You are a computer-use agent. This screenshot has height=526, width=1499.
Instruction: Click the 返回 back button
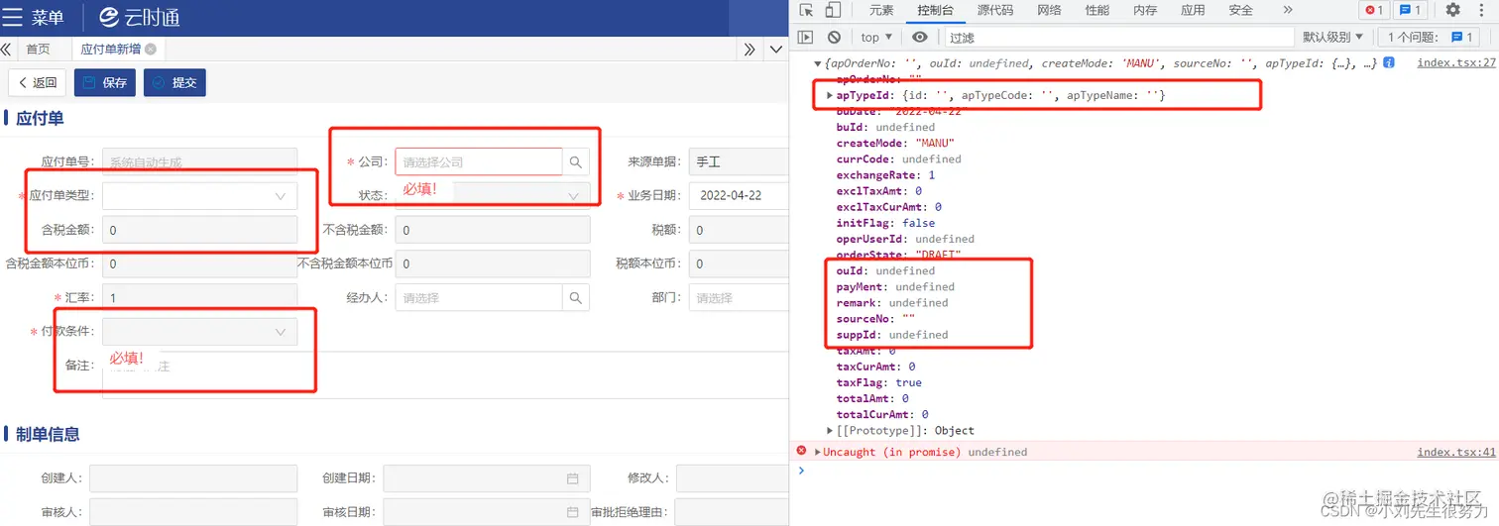38,82
